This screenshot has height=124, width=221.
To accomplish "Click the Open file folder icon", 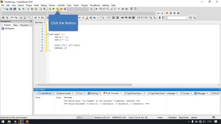I will click(x=7, y=9).
